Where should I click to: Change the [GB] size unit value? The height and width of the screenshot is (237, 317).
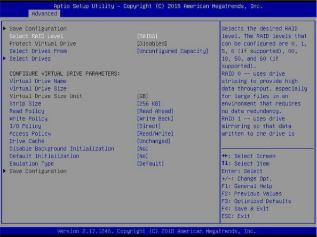(x=142, y=96)
